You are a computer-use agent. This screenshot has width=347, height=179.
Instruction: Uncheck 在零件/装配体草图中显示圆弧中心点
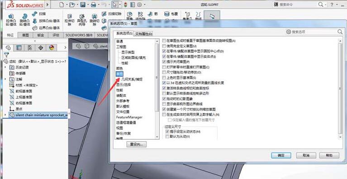164,51
